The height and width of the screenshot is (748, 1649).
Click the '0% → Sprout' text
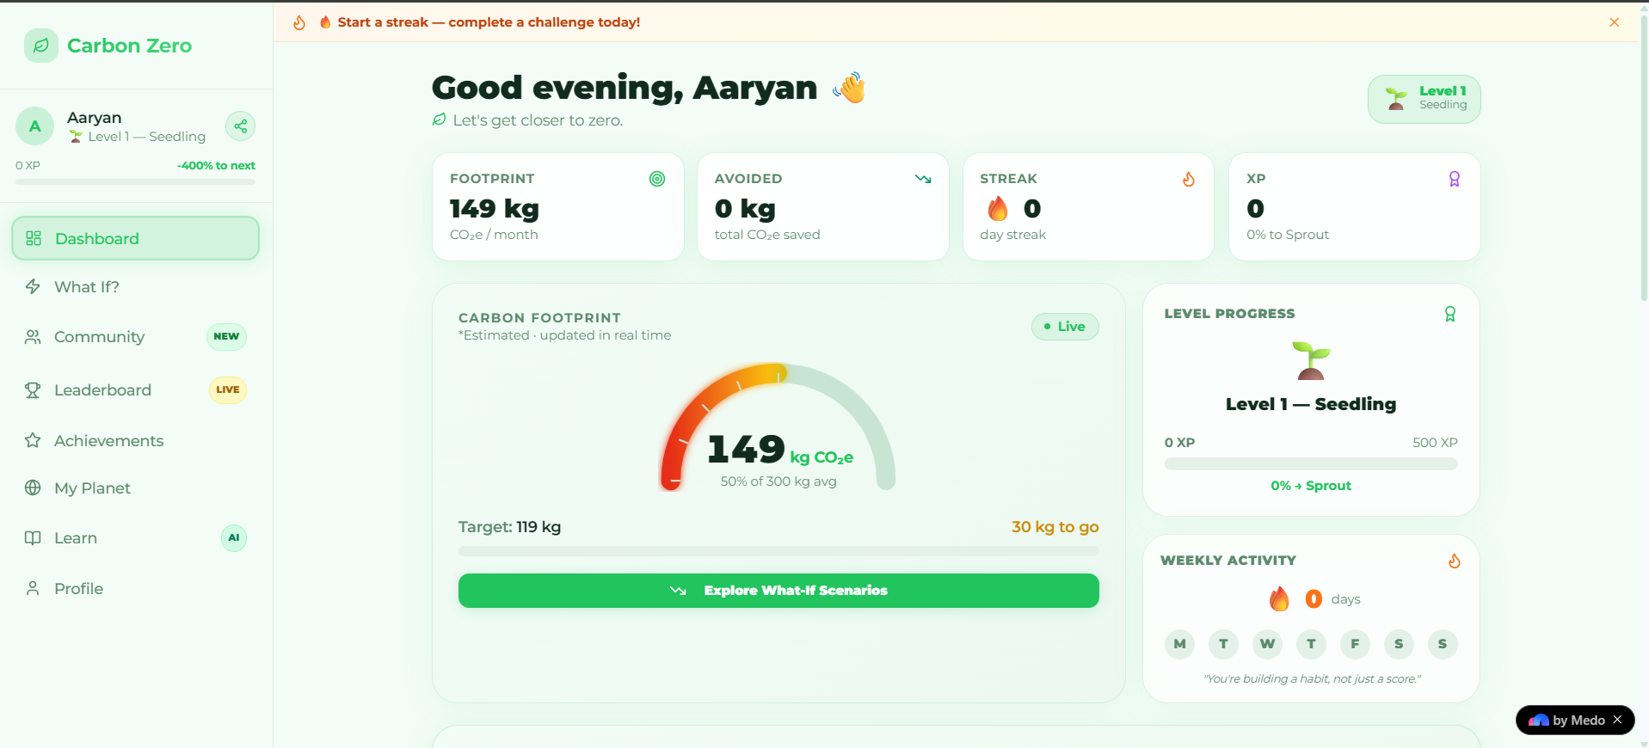1311,486
